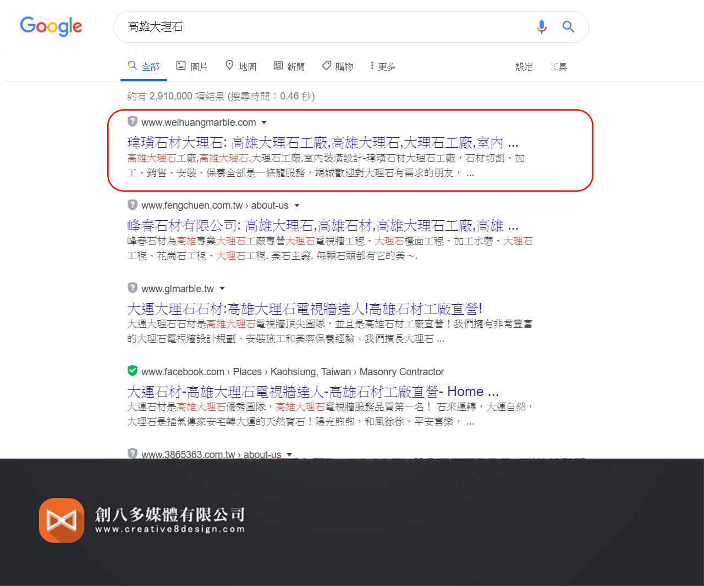Viewport: 704px width, 586px height.
Task: Click shield icon beside www.glmarble.tw
Action: [x=132, y=287]
